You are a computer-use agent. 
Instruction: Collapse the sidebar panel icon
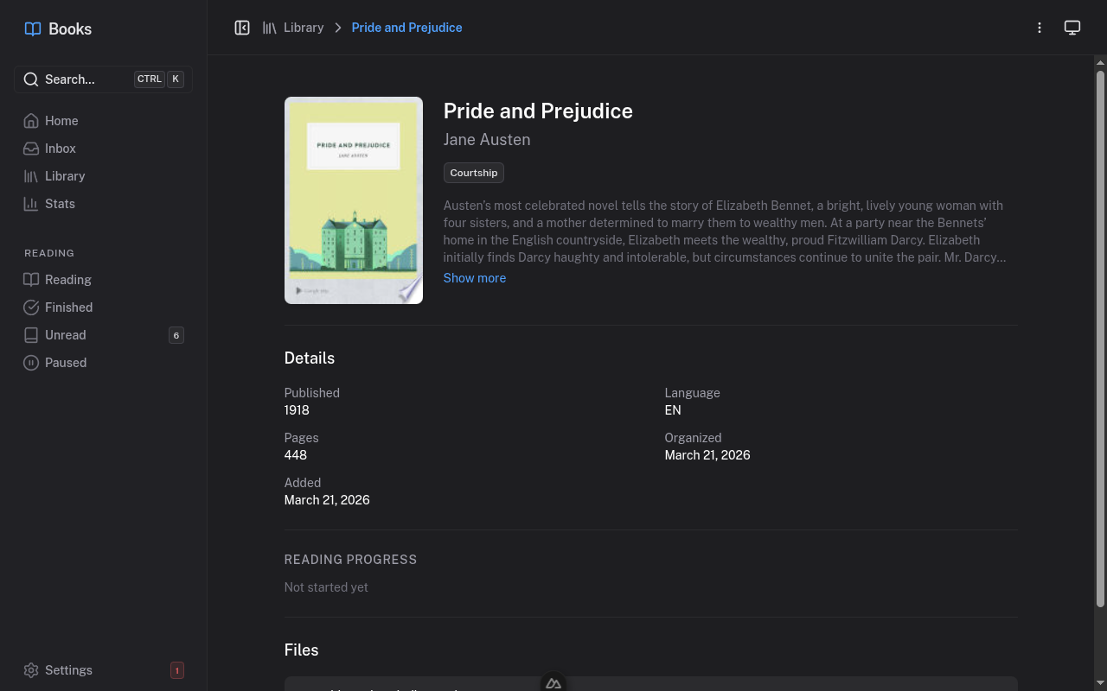[x=242, y=28]
